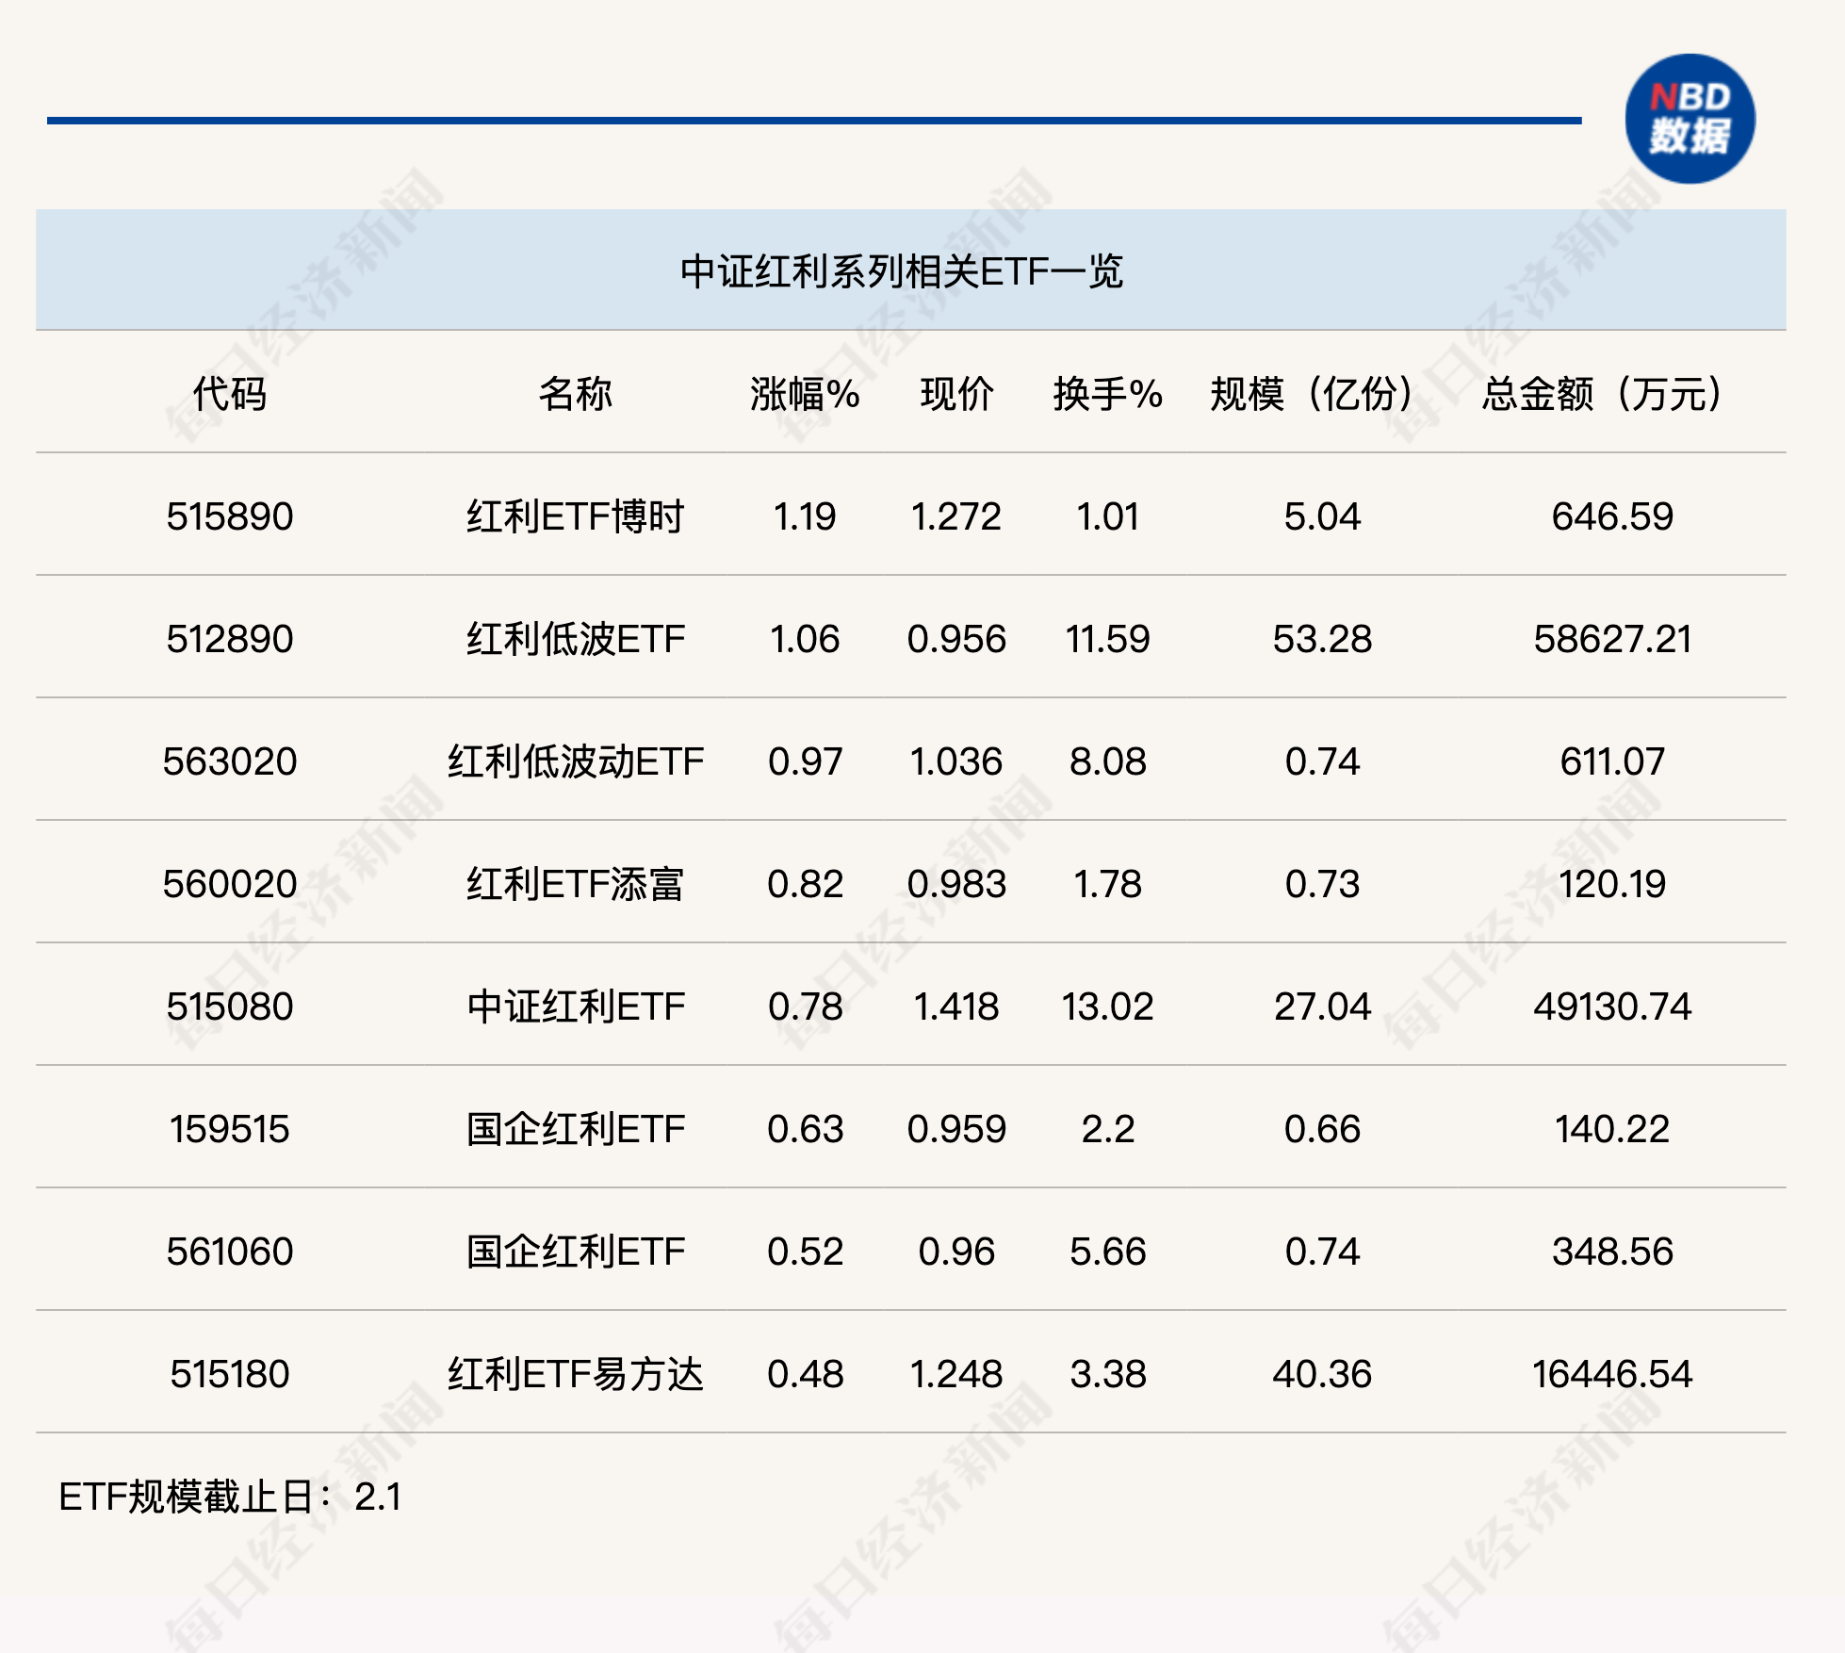Click the 现价 column header

(956, 394)
